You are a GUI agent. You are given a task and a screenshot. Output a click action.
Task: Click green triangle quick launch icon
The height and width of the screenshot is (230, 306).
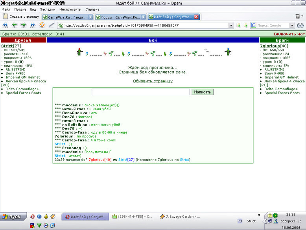[x=39, y=226]
